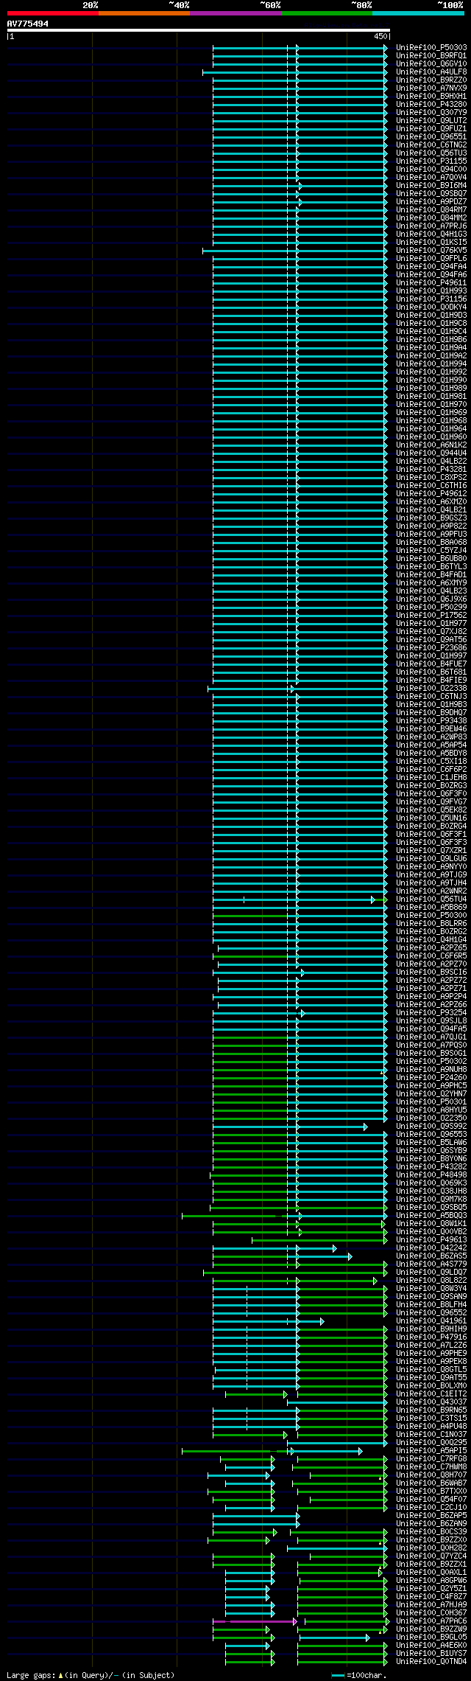This screenshot has height=1681, width=471.
Task: Open hit UniRef100_Q6GV10
Action: (431, 63)
